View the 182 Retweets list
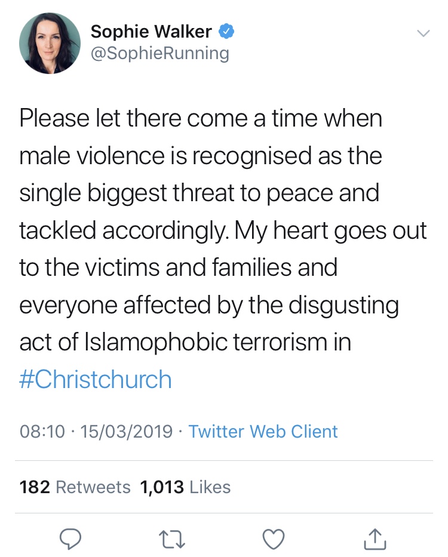The image size is (448, 557). [75, 487]
